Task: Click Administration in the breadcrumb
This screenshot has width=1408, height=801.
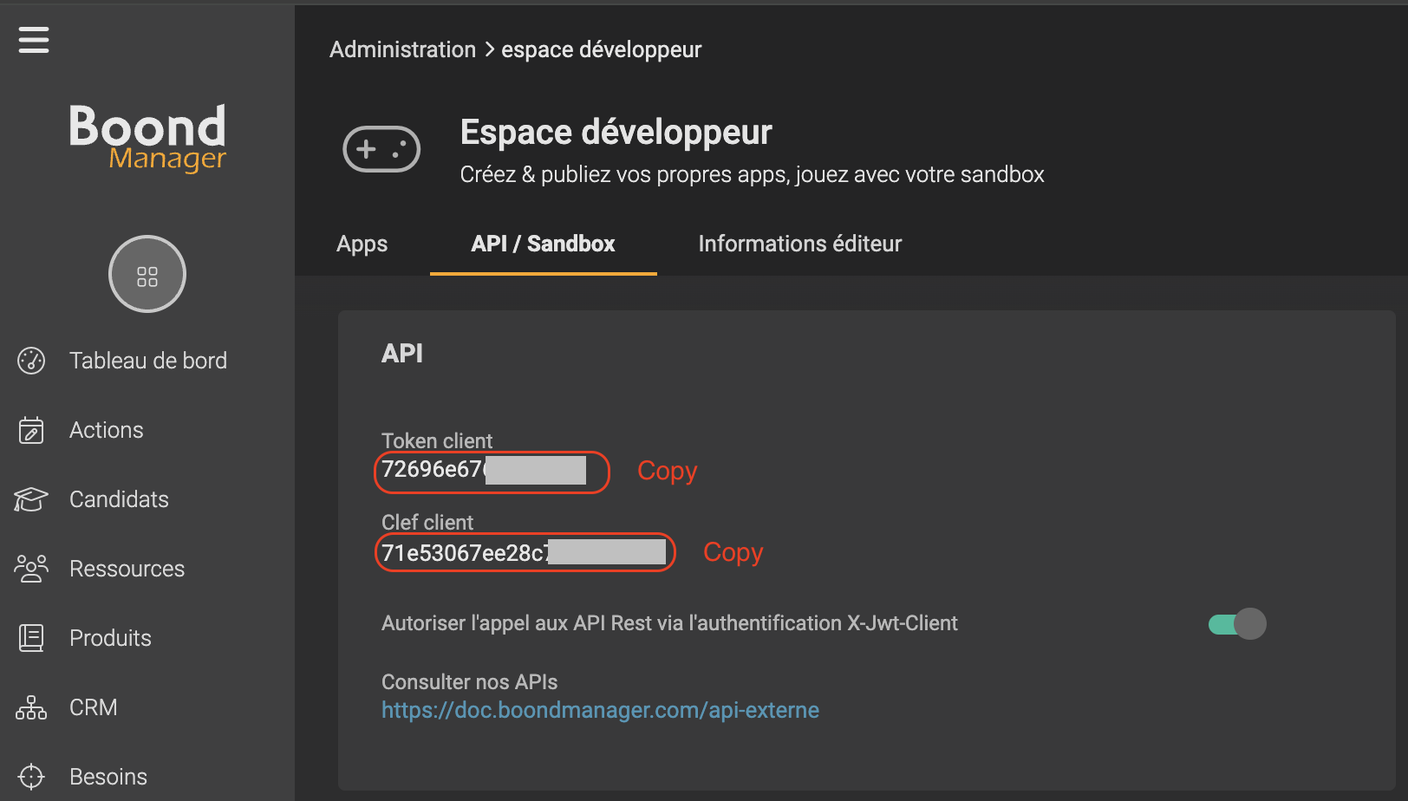Action: pos(402,49)
